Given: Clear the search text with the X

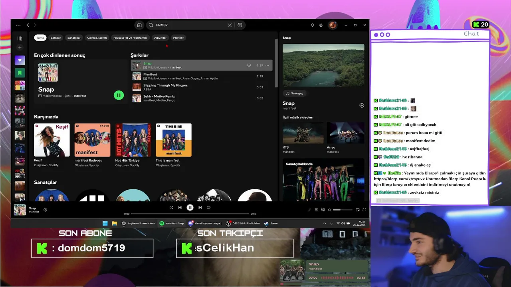Looking at the screenshot, I should click(230, 25).
